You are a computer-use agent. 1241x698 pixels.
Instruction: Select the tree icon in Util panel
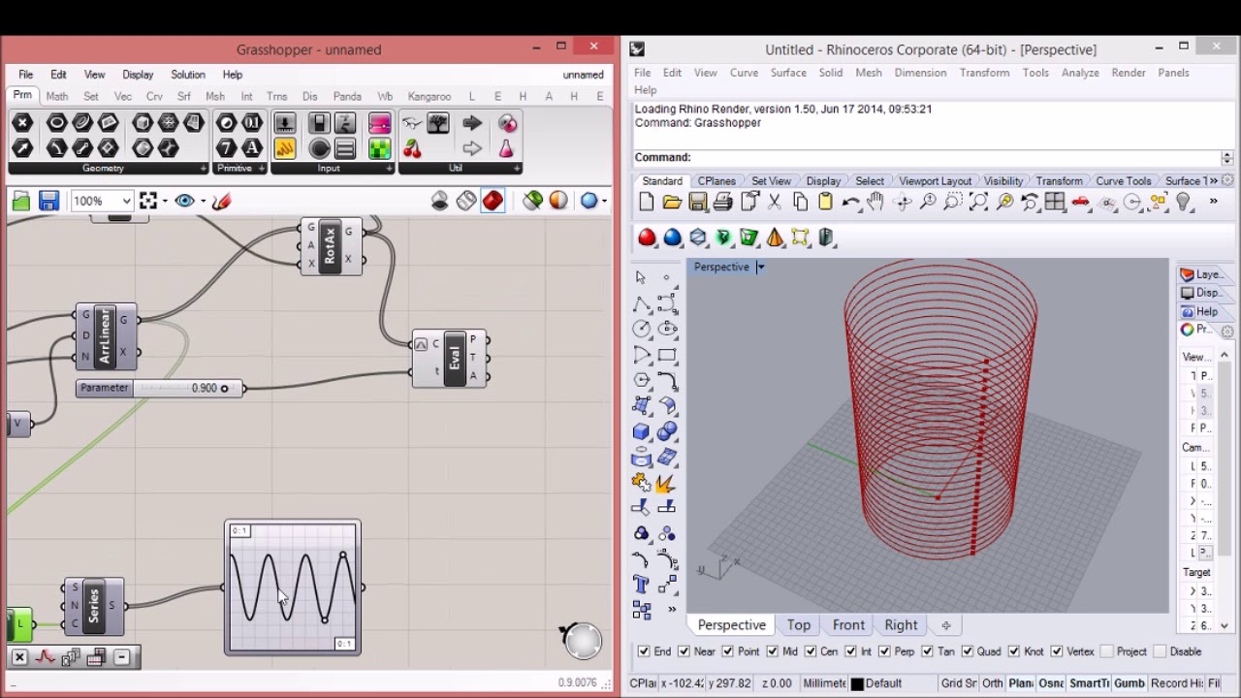[x=438, y=123]
